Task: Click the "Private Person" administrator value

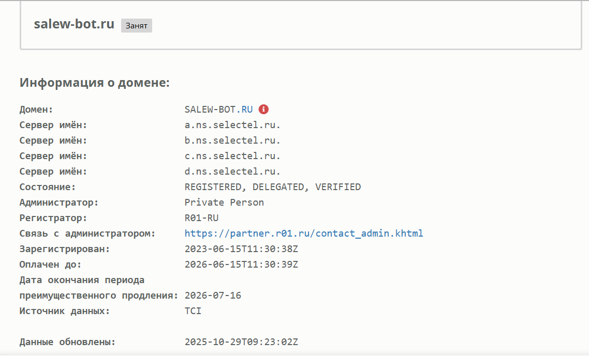Action: click(224, 203)
